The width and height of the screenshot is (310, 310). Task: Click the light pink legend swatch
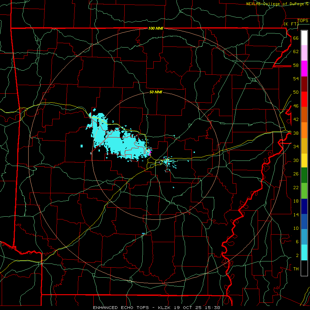[304, 53]
